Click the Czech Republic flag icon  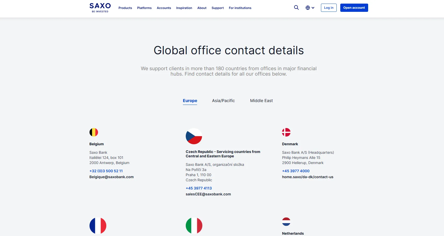tap(194, 136)
